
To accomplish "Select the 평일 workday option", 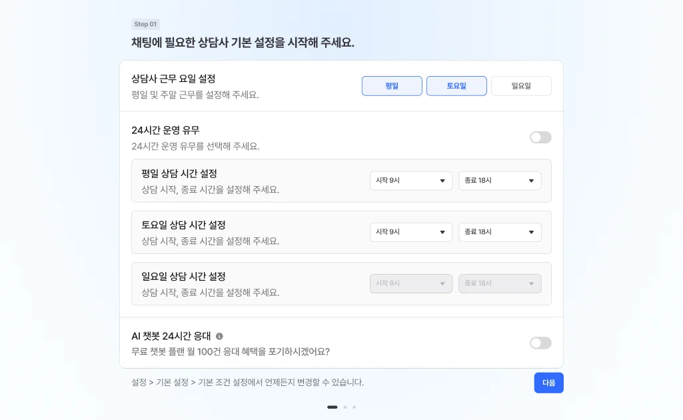I will click(x=392, y=85).
